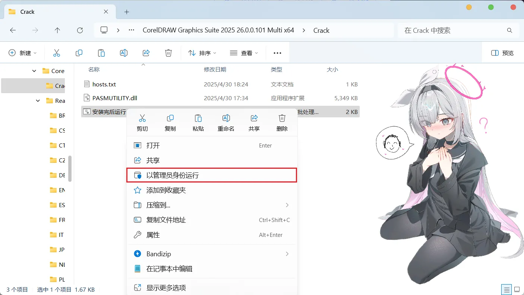
Task: Click the CorelDRAW Graphics Suite 2025 breadcrumb
Action: pyautogui.click(x=218, y=30)
